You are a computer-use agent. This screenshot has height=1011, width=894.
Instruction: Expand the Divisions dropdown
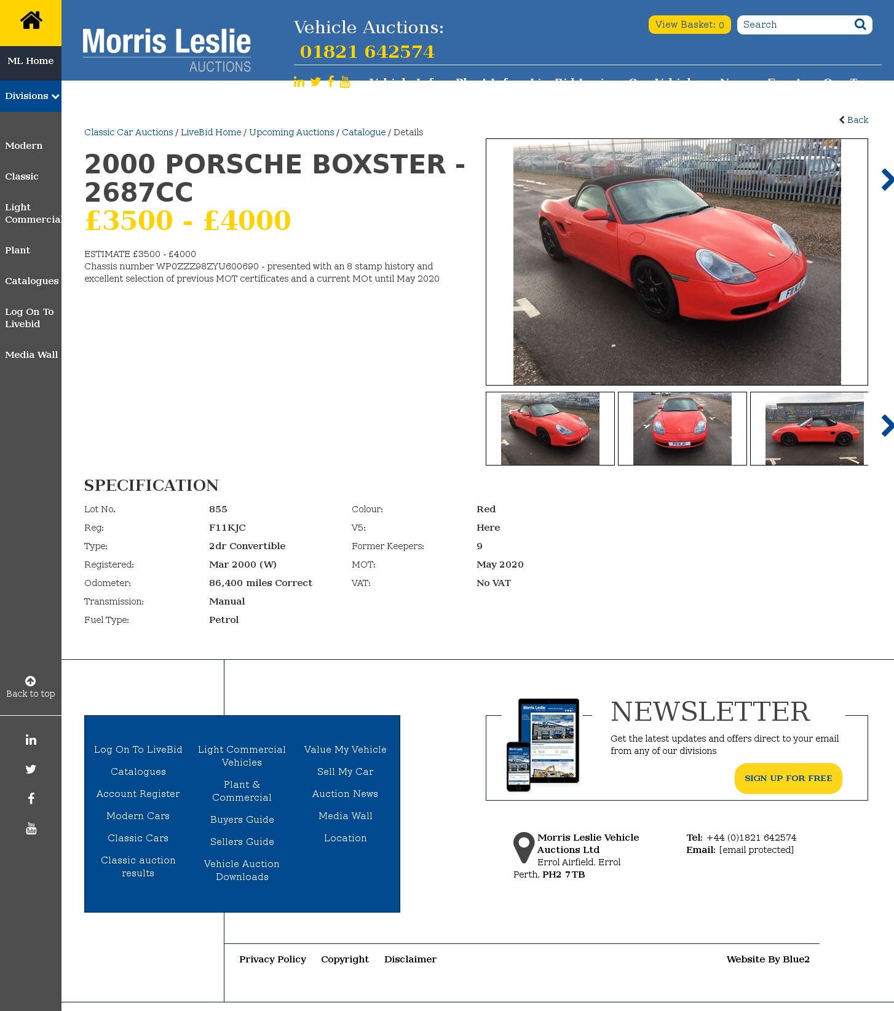coord(31,96)
